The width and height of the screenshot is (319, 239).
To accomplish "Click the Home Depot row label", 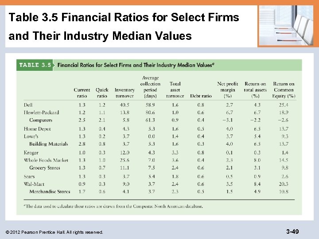I will [37, 129].
